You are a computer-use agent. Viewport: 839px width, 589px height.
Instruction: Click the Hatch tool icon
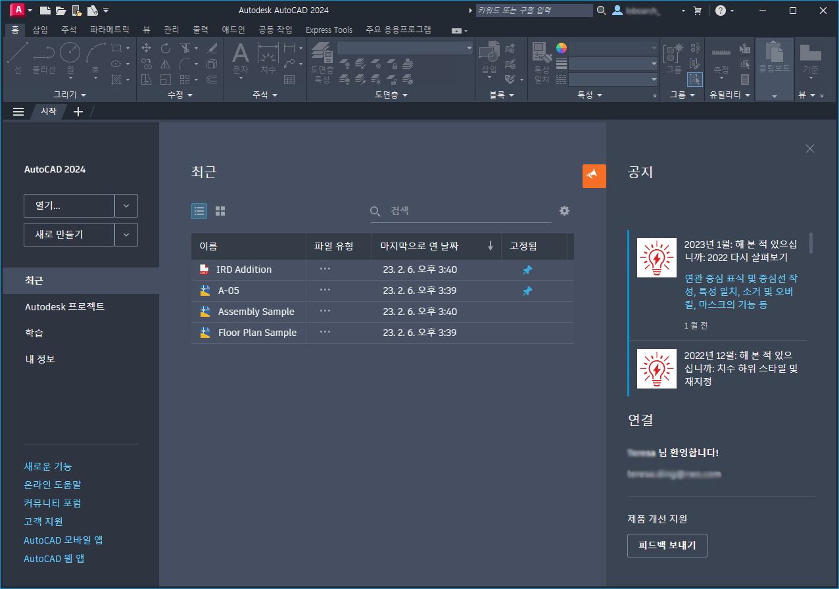116,80
